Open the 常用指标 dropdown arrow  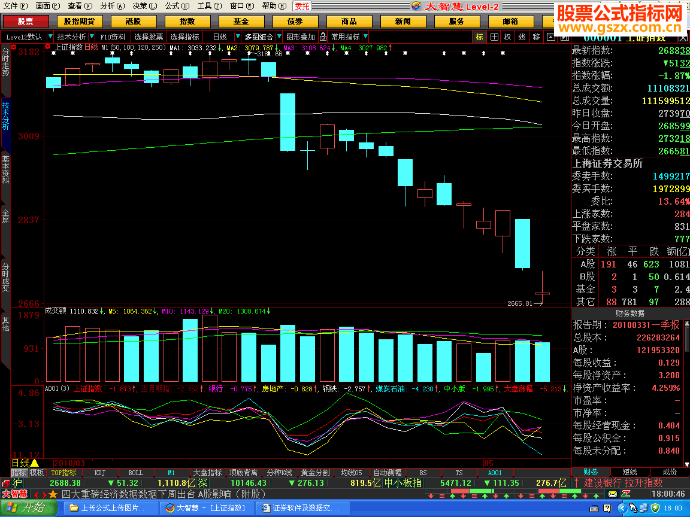[366, 37]
